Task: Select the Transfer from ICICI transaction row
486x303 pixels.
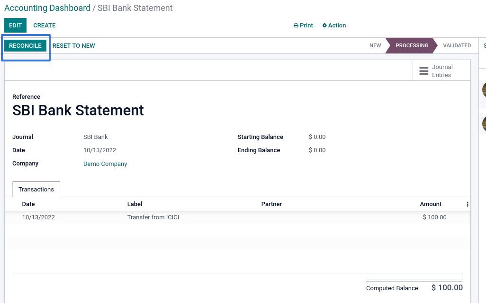Action: [x=153, y=217]
